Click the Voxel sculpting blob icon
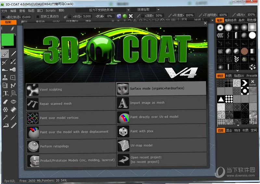Viewport: 260px width, 184px height. [x=33, y=90]
